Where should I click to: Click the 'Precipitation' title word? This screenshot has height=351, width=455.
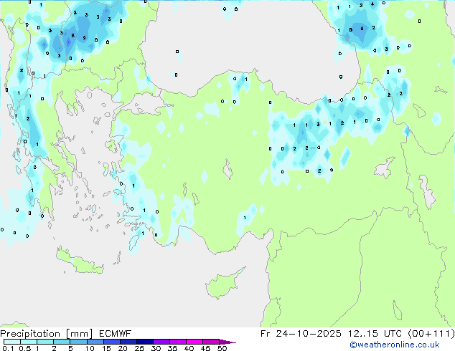coord(30,334)
